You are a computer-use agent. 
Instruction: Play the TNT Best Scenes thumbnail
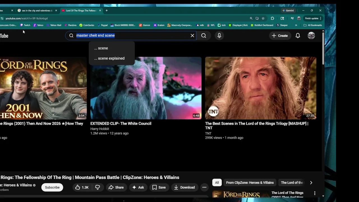point(261,88)
